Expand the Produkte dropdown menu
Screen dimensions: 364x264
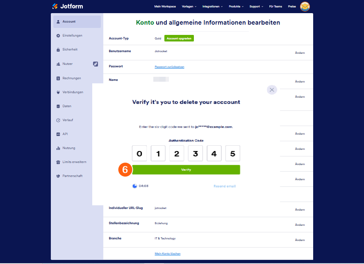pos(236,7)
